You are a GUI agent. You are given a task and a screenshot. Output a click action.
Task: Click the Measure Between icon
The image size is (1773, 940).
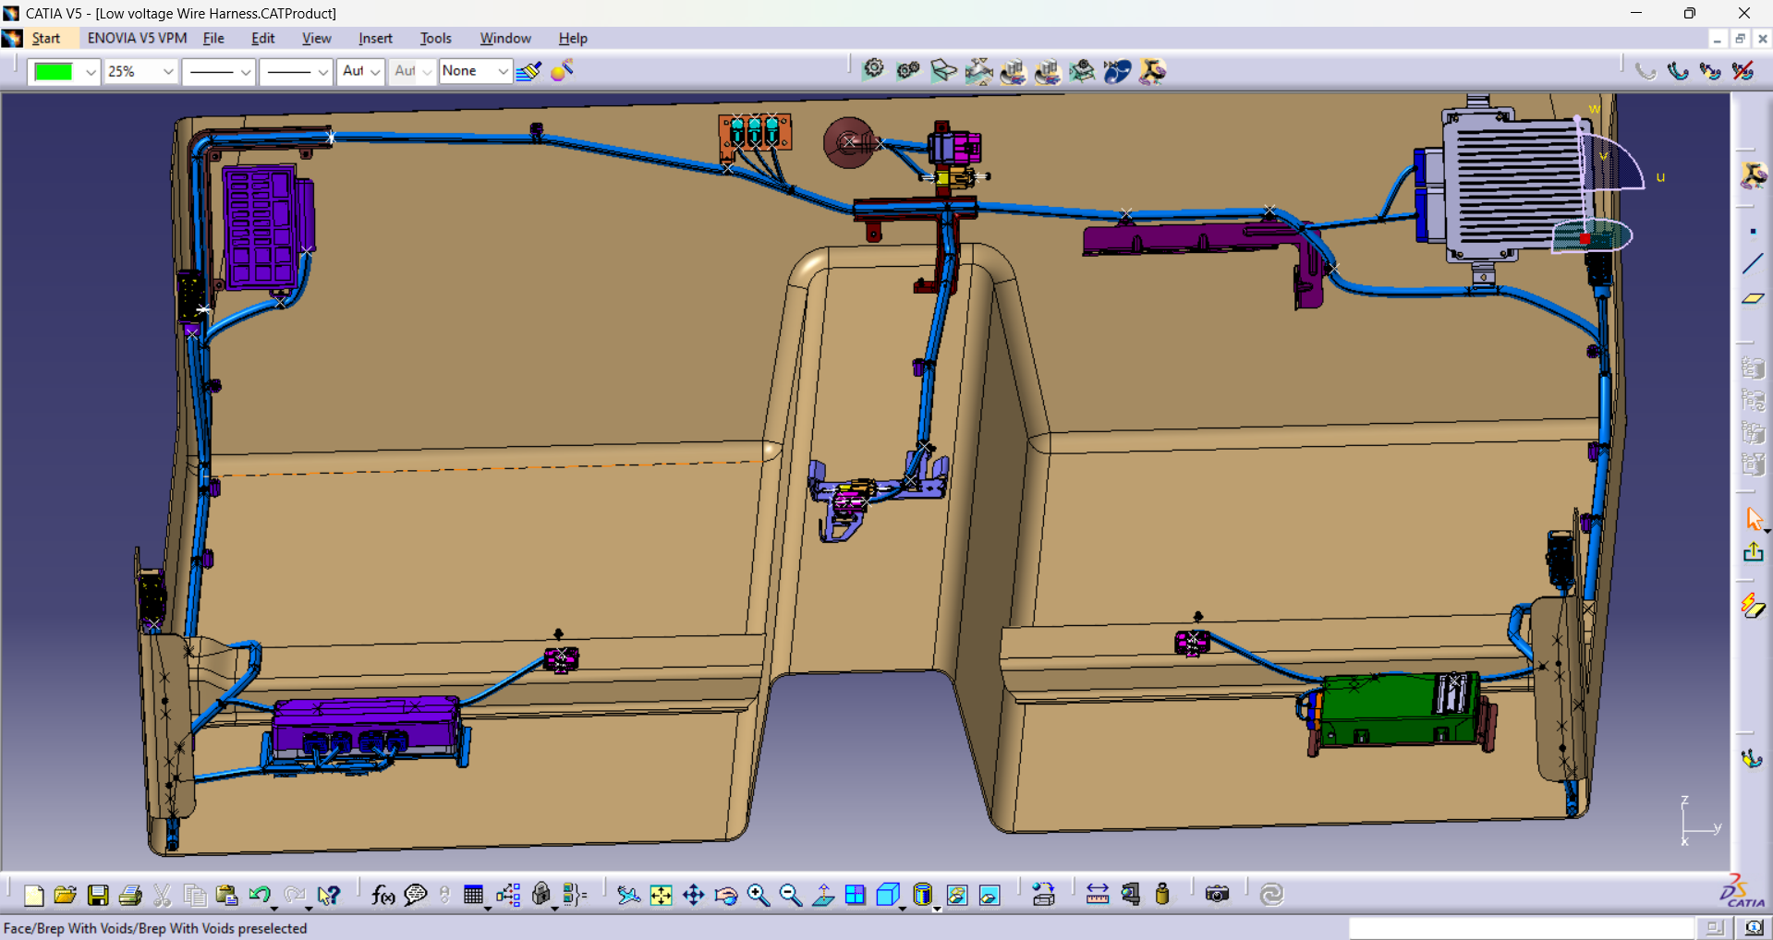pyautogui.click(x=1097, y=895)
